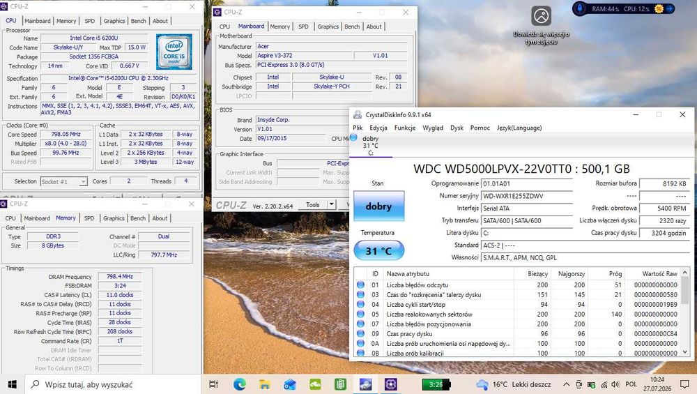The image size is (697, 394).
Task: Click the desktop photo info icon
Action: coord(541,17)
